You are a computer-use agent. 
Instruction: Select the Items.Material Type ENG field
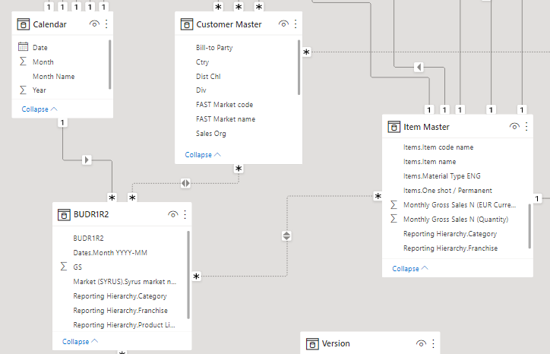(442, 175)
